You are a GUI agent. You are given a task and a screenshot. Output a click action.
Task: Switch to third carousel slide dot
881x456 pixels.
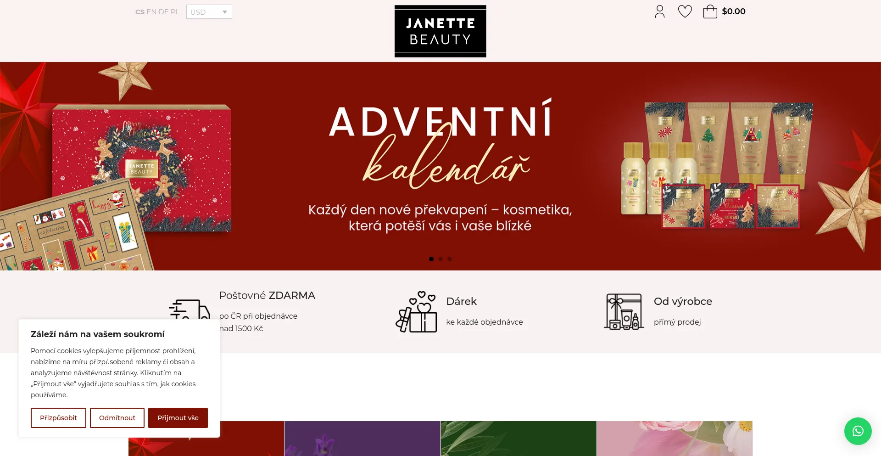coord(450,259)
